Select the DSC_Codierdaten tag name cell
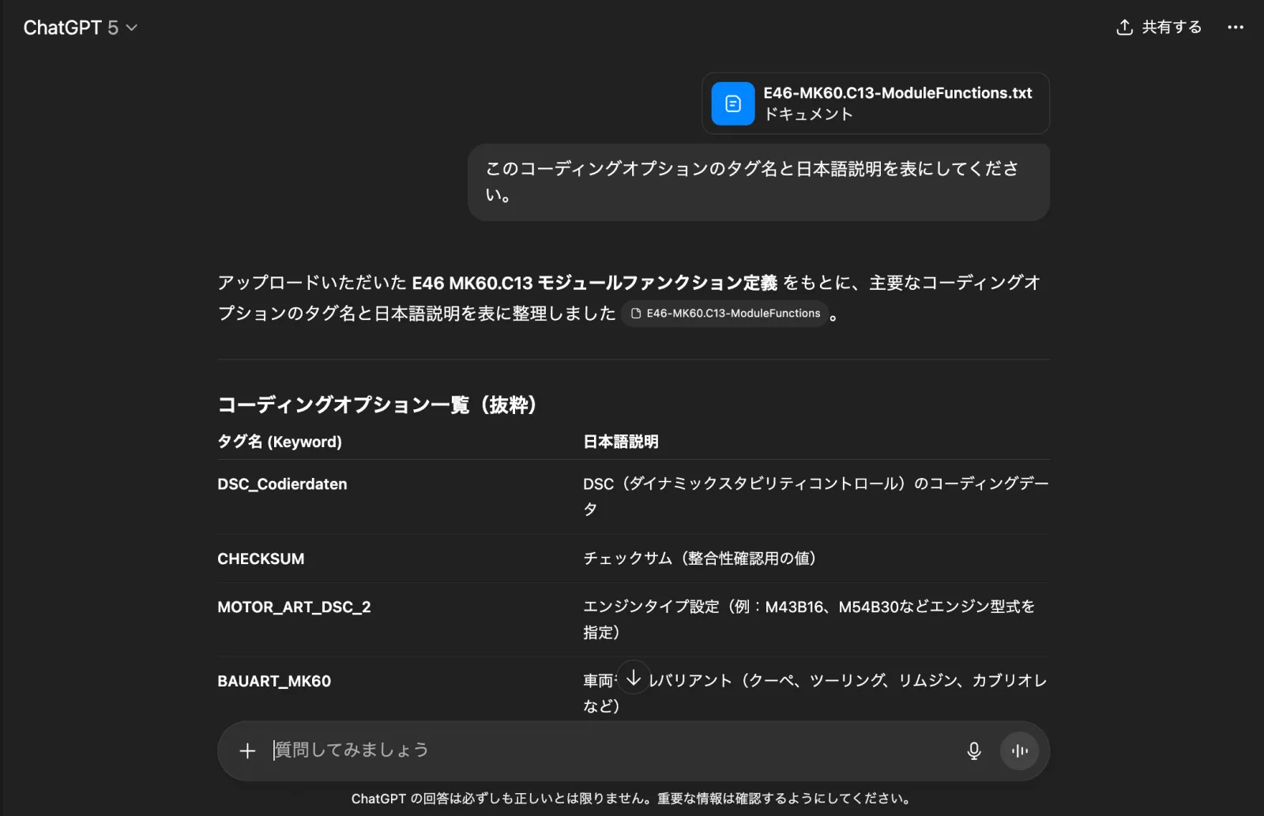Image resolution: width=1264 pixels, height=816 pixels. (282, 484)
